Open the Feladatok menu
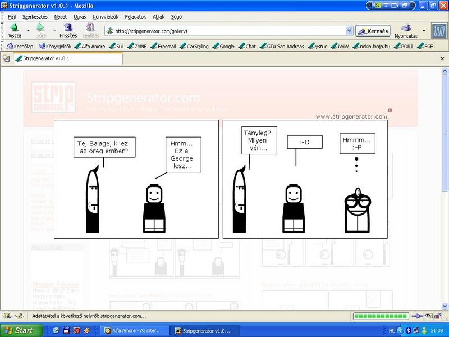The image size is (449, 337). coord(135,17)
